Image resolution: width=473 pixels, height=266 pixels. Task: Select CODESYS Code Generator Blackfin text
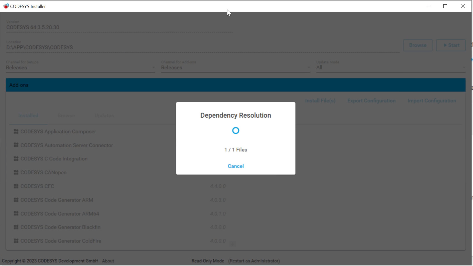[x=60, y=227]
